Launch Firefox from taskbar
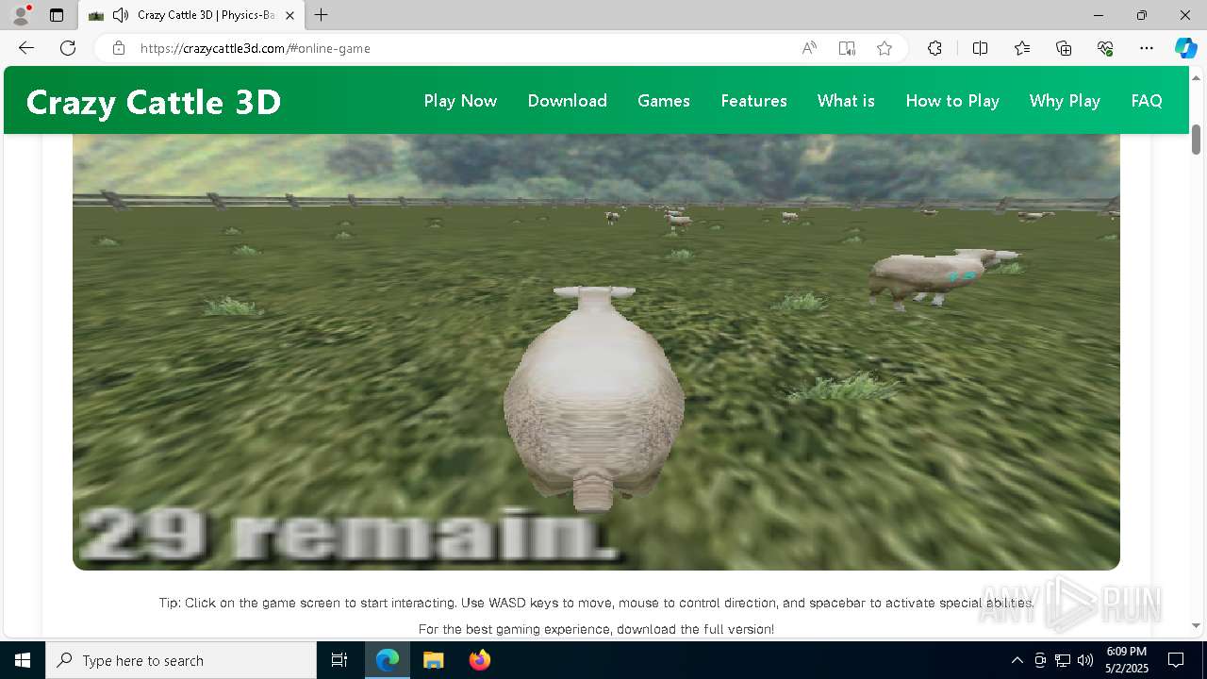This screenshot has height=679, width=1207. coord(479,660)
